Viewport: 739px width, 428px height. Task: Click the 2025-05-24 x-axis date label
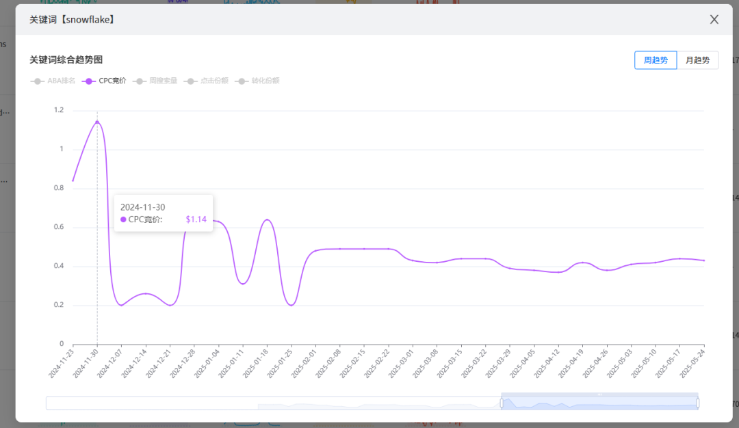pos(692,364)
